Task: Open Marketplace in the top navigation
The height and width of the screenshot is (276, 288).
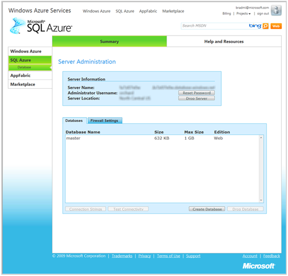Action: (173, 11)
